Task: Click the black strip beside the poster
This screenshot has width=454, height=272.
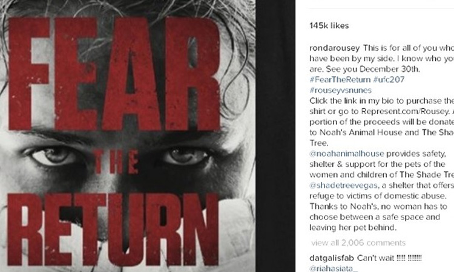Action: pos(275,136)
